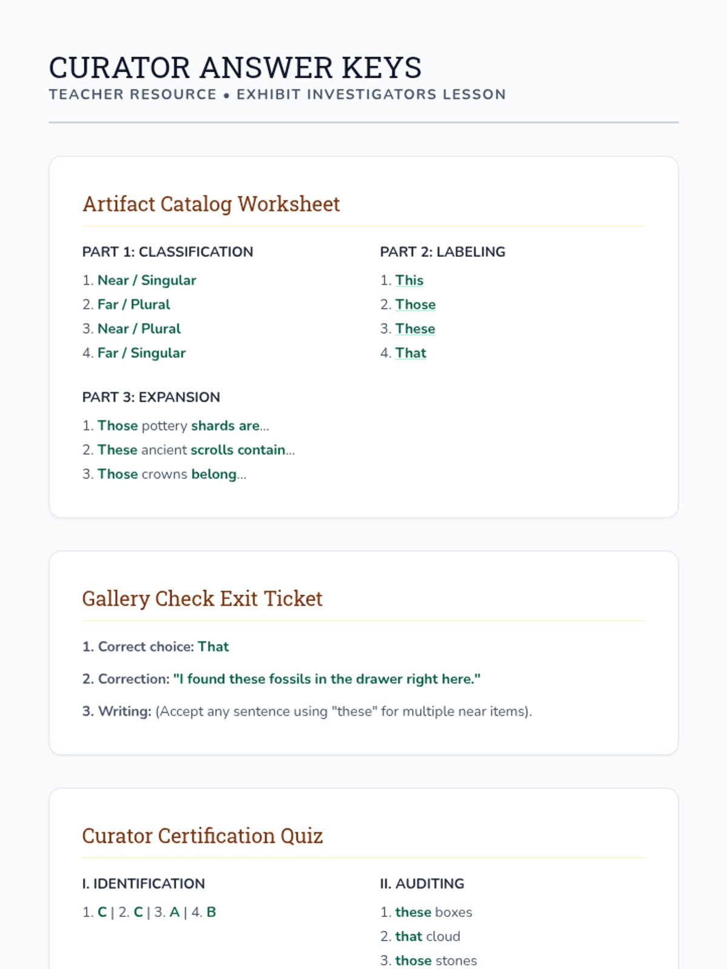
Task: Select the 'Those pottery shards are' sentence
Action: tap(183, 426)
